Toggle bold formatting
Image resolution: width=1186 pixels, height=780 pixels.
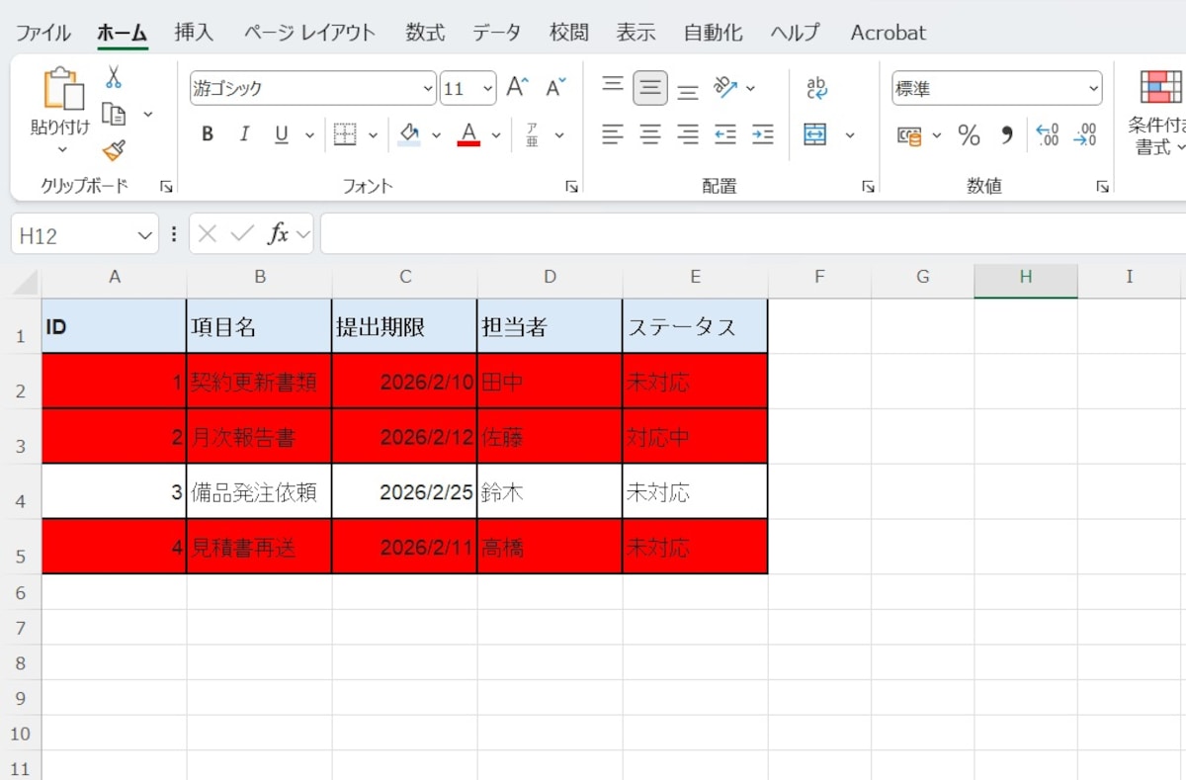tap(207, 134)
